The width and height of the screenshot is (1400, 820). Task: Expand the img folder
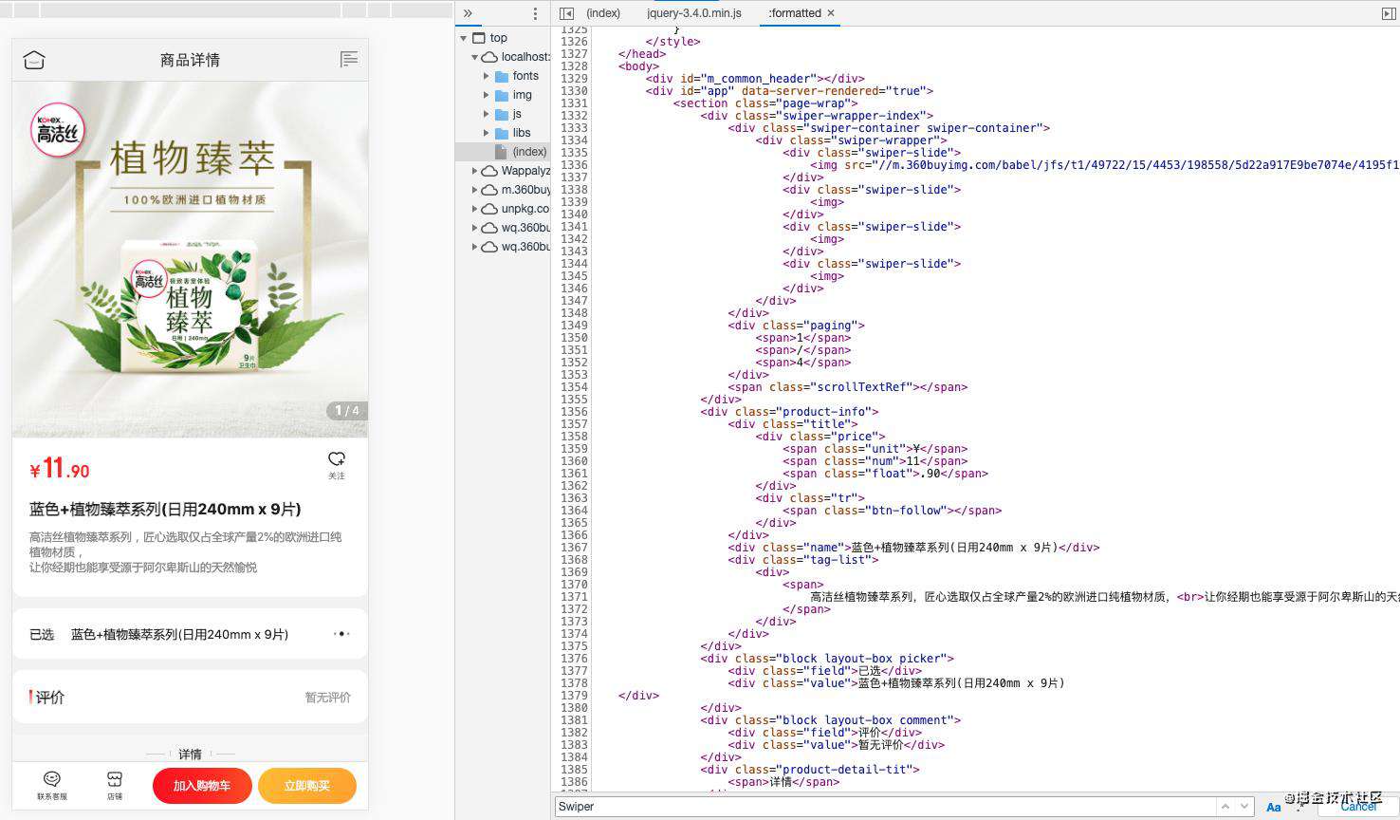[486, 95]
